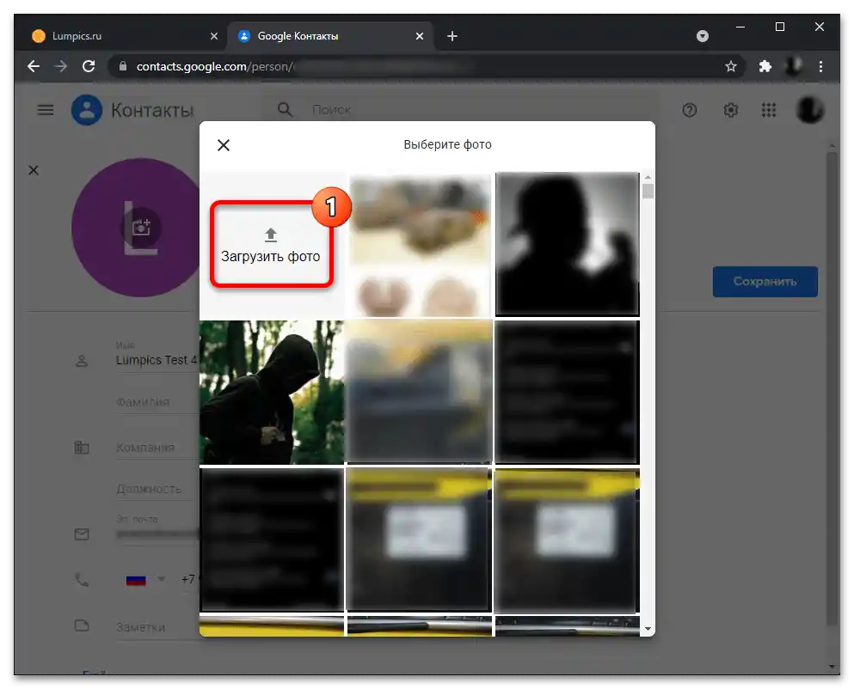854x689 pixels.
Task: Open Chrome three-dot menu
Action: point(820,66)
